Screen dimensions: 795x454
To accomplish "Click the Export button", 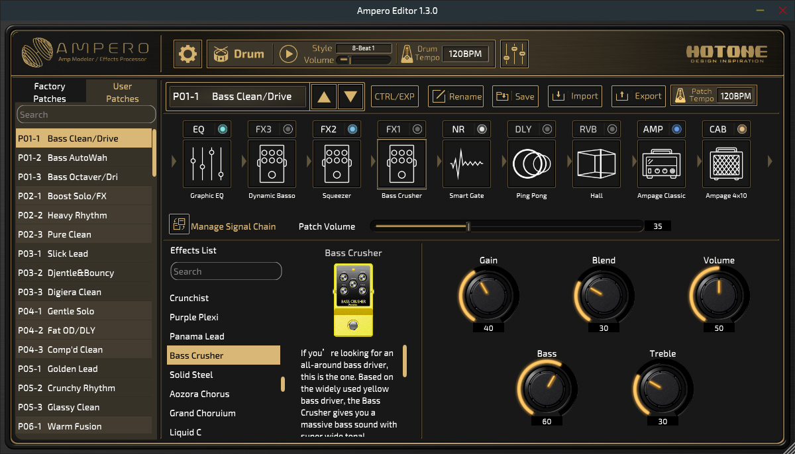I will 638,97.
